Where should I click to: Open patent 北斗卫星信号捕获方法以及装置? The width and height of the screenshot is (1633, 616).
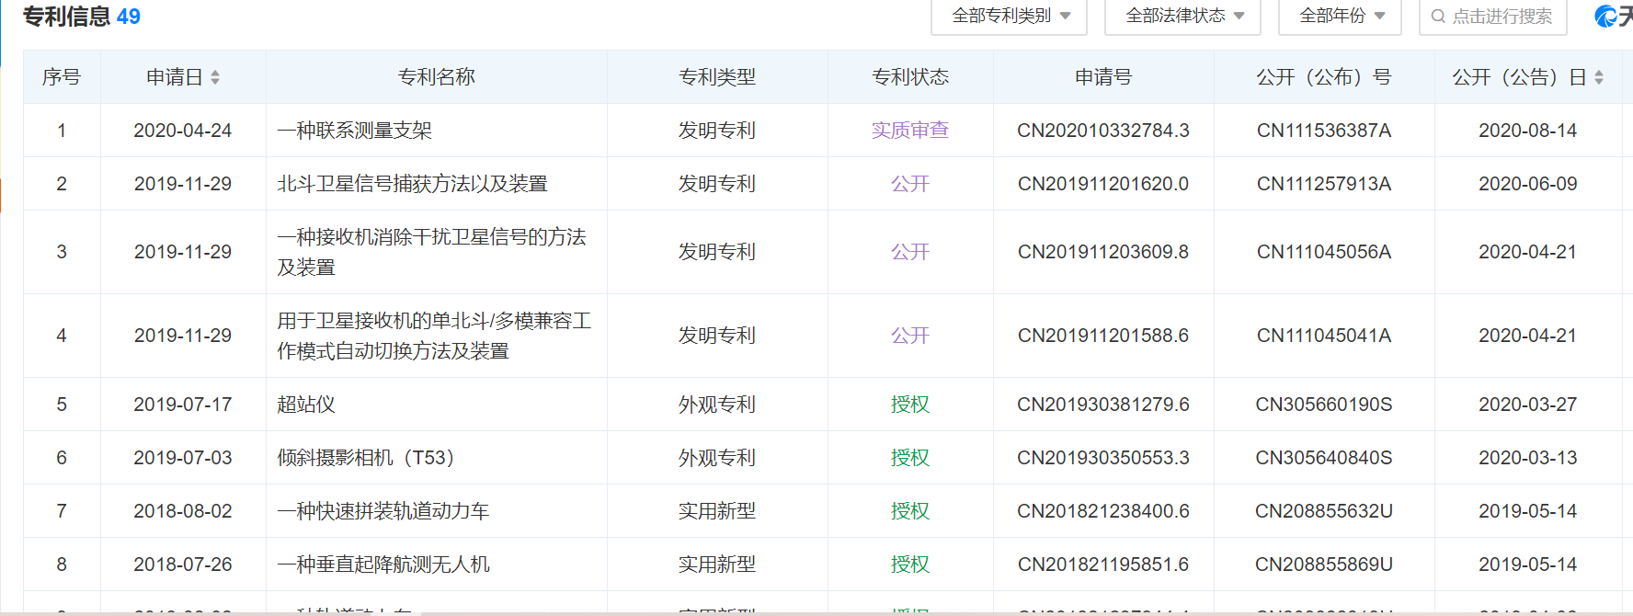[x=412, y=184]
